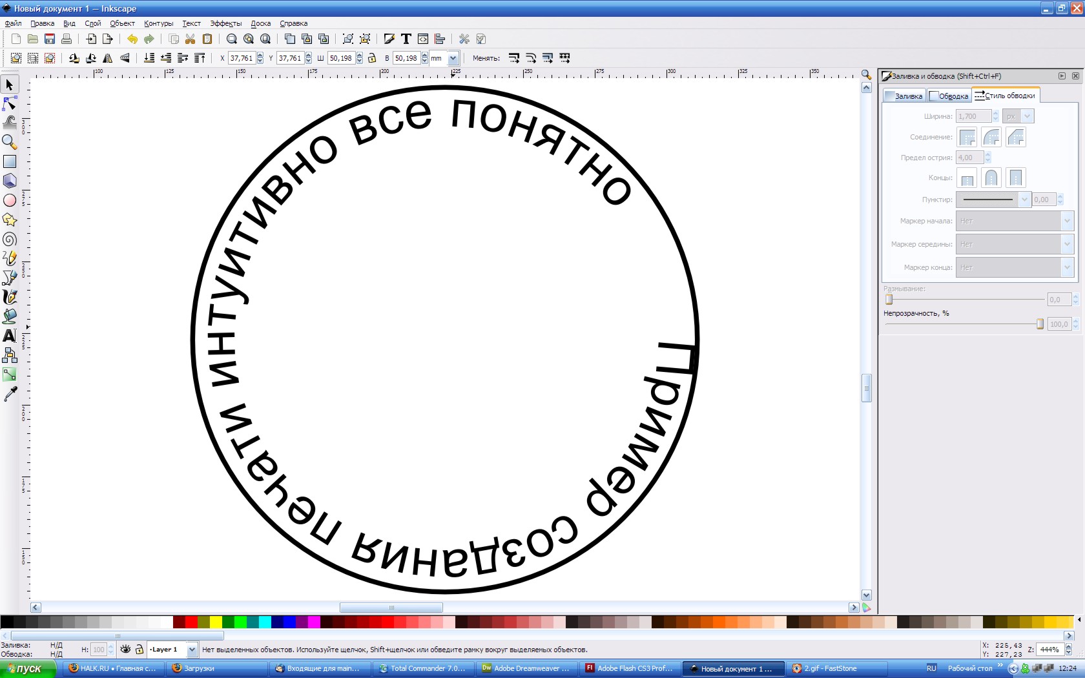This screenshot has height=678, width=1085.
Task: Select the Star and polygon tool
Action: (x=10, y=220)
